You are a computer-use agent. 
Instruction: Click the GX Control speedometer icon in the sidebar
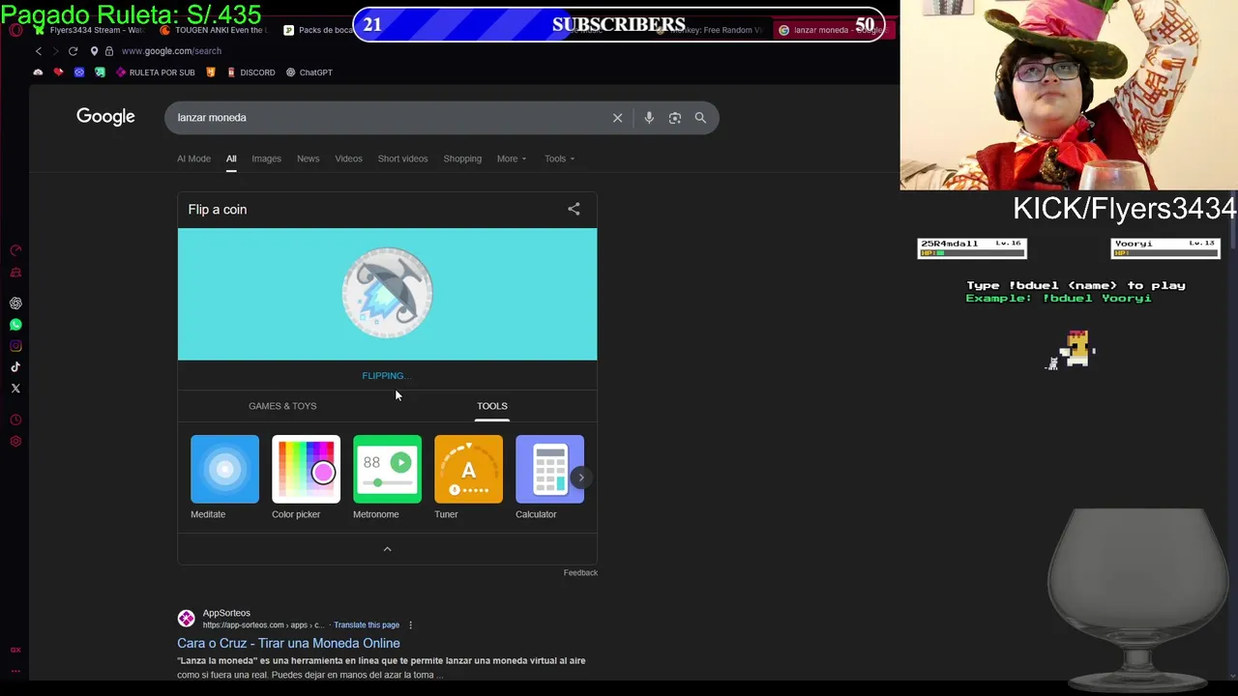pyautogui.click(x=15, y=250)
